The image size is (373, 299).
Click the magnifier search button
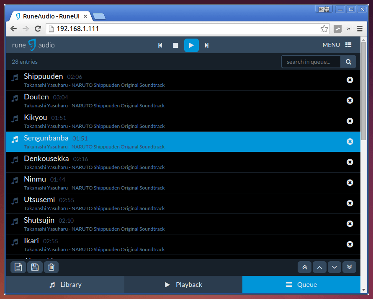click(348, 62)
